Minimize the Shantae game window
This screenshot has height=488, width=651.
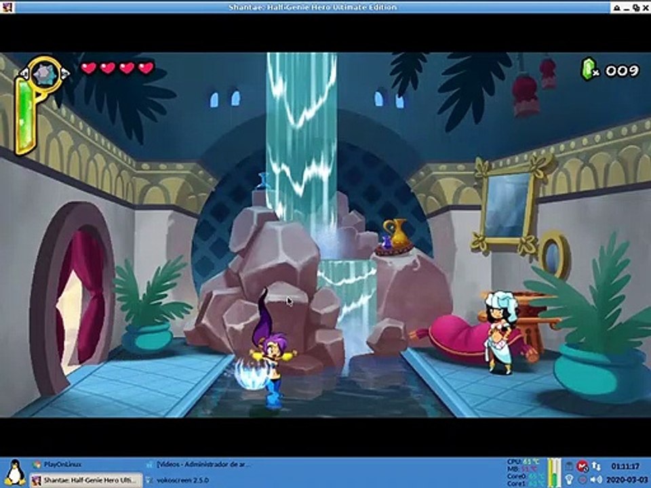click(x=627, y=10)
